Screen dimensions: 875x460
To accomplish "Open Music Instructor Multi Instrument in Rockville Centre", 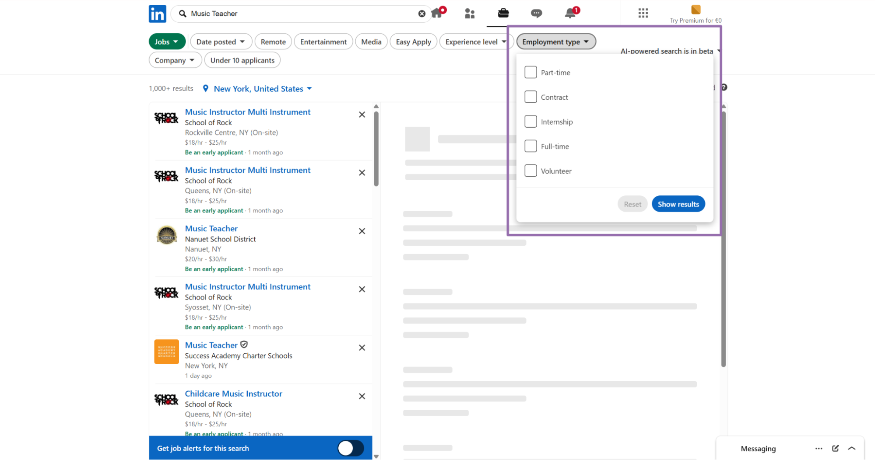I will 248,112.
